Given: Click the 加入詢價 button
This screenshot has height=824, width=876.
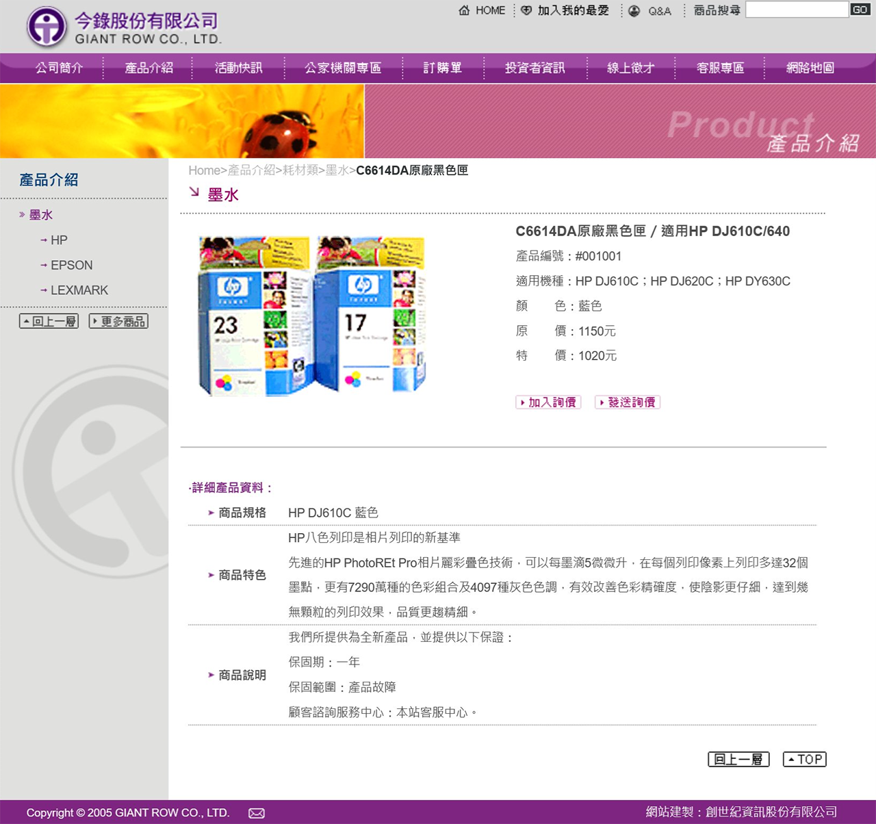Looking at the screenshot, I should (x=548, y=402).
